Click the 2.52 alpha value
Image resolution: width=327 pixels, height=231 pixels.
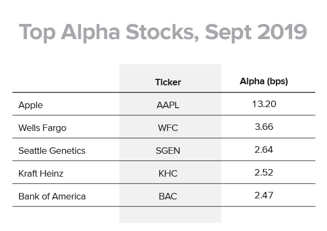tap(263, 172)
